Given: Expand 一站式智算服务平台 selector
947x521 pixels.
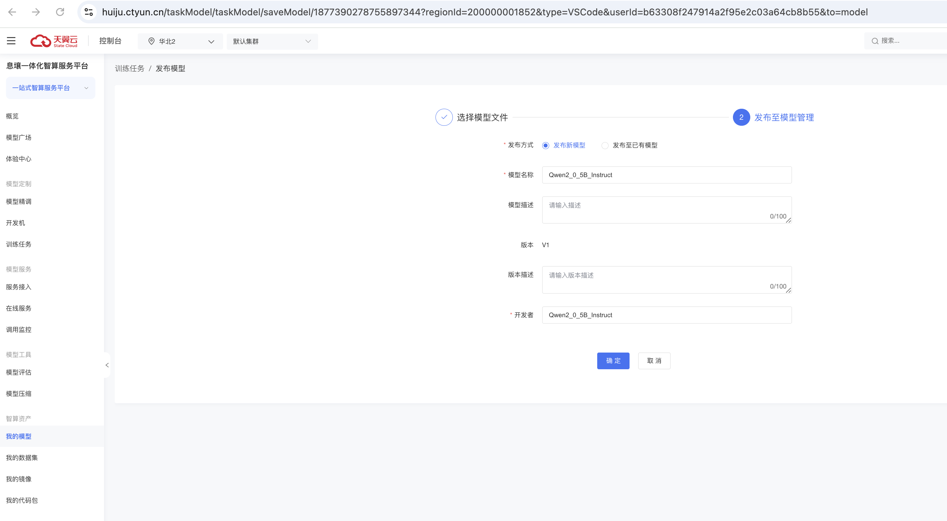Looking at the screenshot, I should point(50,88).
